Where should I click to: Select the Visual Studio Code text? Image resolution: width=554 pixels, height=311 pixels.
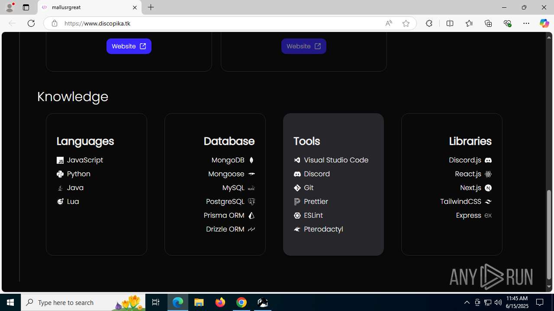point(336,160)
